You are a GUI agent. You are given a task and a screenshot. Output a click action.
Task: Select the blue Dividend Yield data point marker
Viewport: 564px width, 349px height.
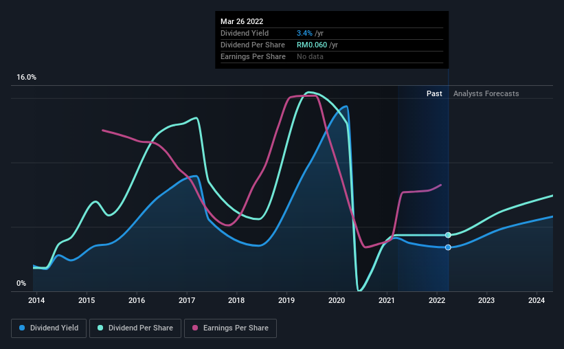pyautogui.click(x=448, y=247)
